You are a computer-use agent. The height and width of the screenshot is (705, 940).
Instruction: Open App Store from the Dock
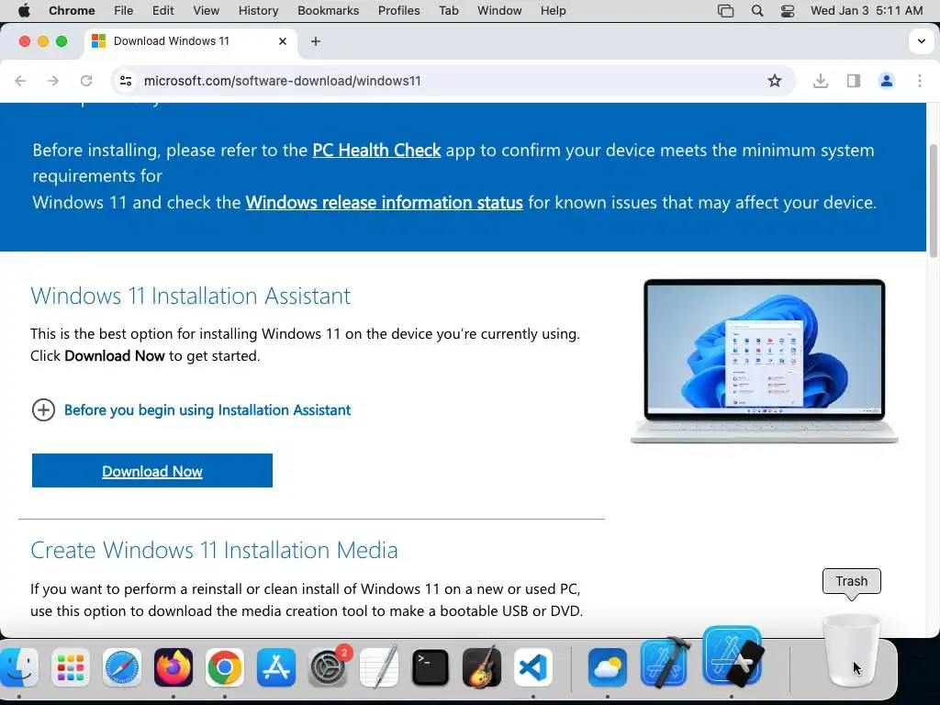pos(275,667)
